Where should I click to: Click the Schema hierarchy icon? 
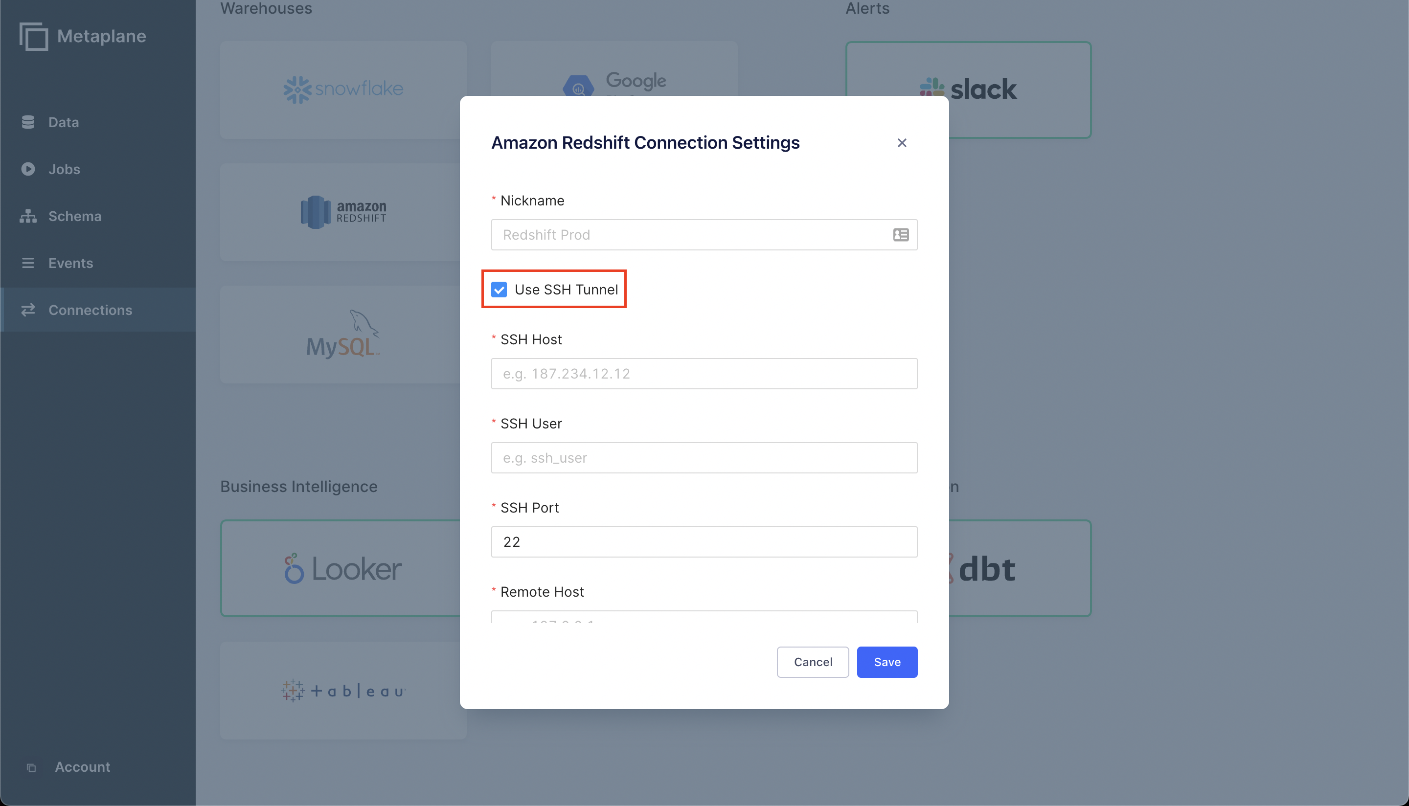[28, 216]
